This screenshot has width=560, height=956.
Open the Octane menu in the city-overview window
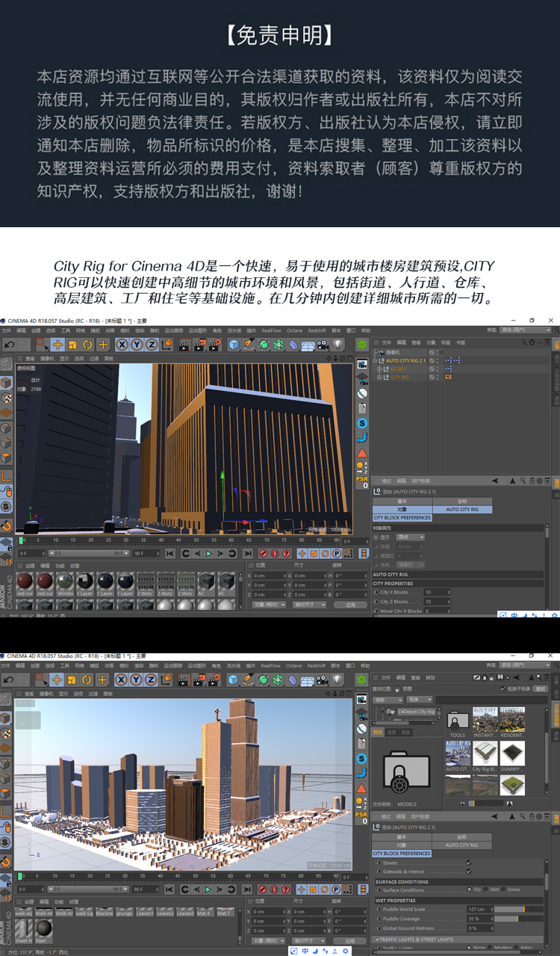pos(294,665)
